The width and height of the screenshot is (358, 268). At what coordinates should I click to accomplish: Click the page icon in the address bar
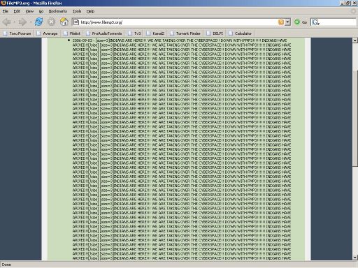[x=76, y=22]
